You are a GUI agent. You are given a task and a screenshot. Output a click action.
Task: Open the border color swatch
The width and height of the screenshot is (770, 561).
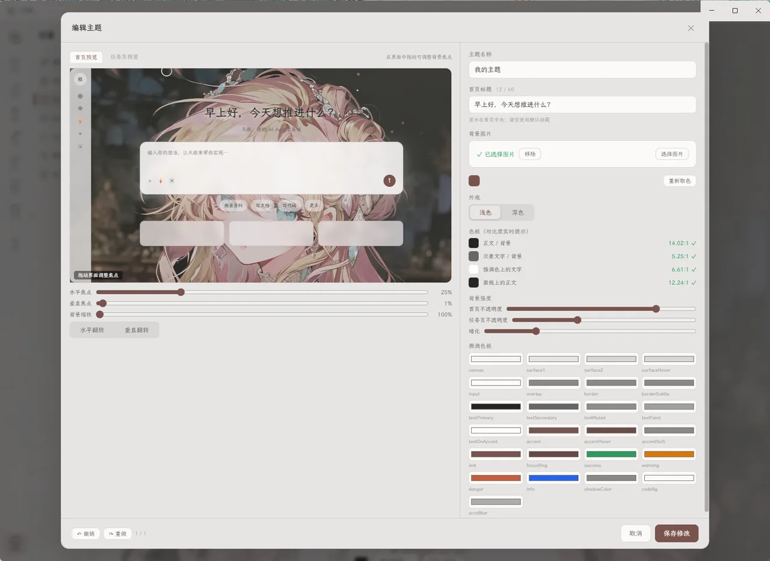[611, 383]
